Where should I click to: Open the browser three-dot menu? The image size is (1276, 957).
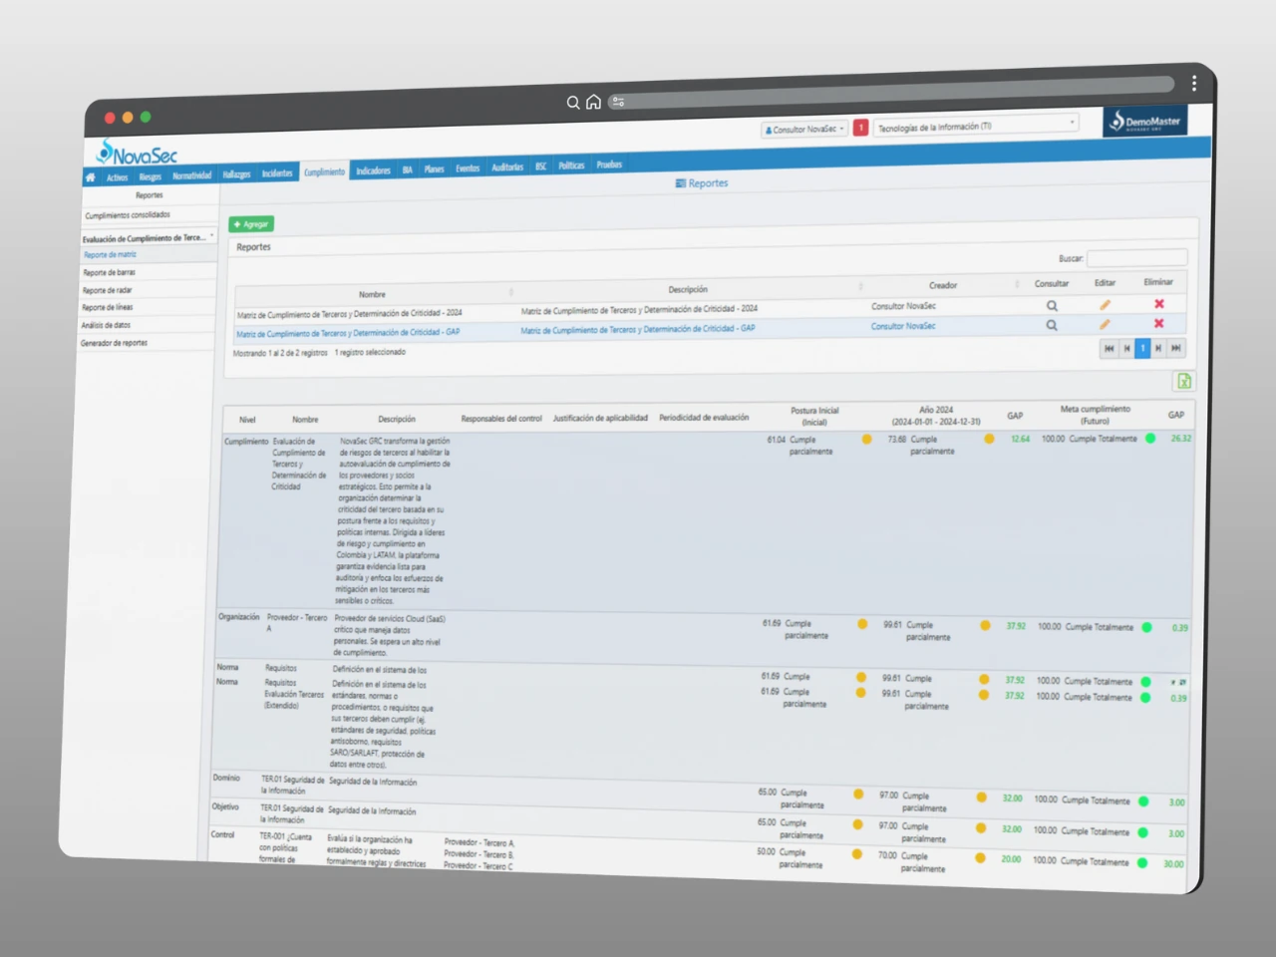[x=1193, y=84]
